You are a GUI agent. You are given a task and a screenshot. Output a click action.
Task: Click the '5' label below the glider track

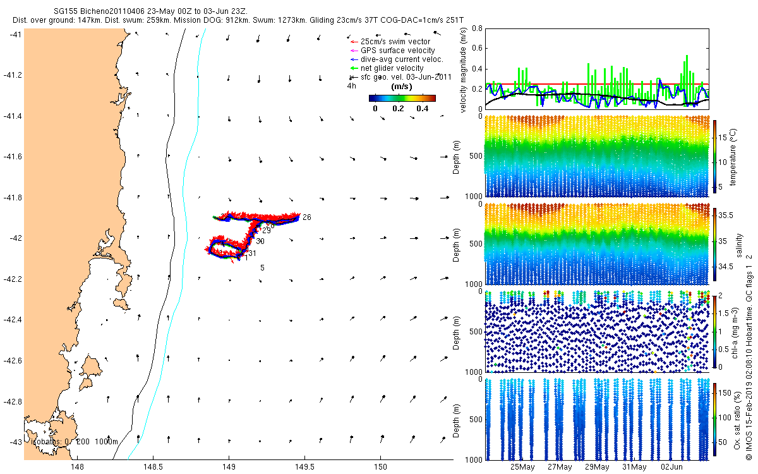pyautogui.click(x=262, y=268)
